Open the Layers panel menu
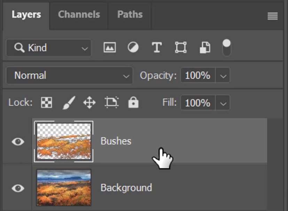The image size is (288, 211). 272,16
